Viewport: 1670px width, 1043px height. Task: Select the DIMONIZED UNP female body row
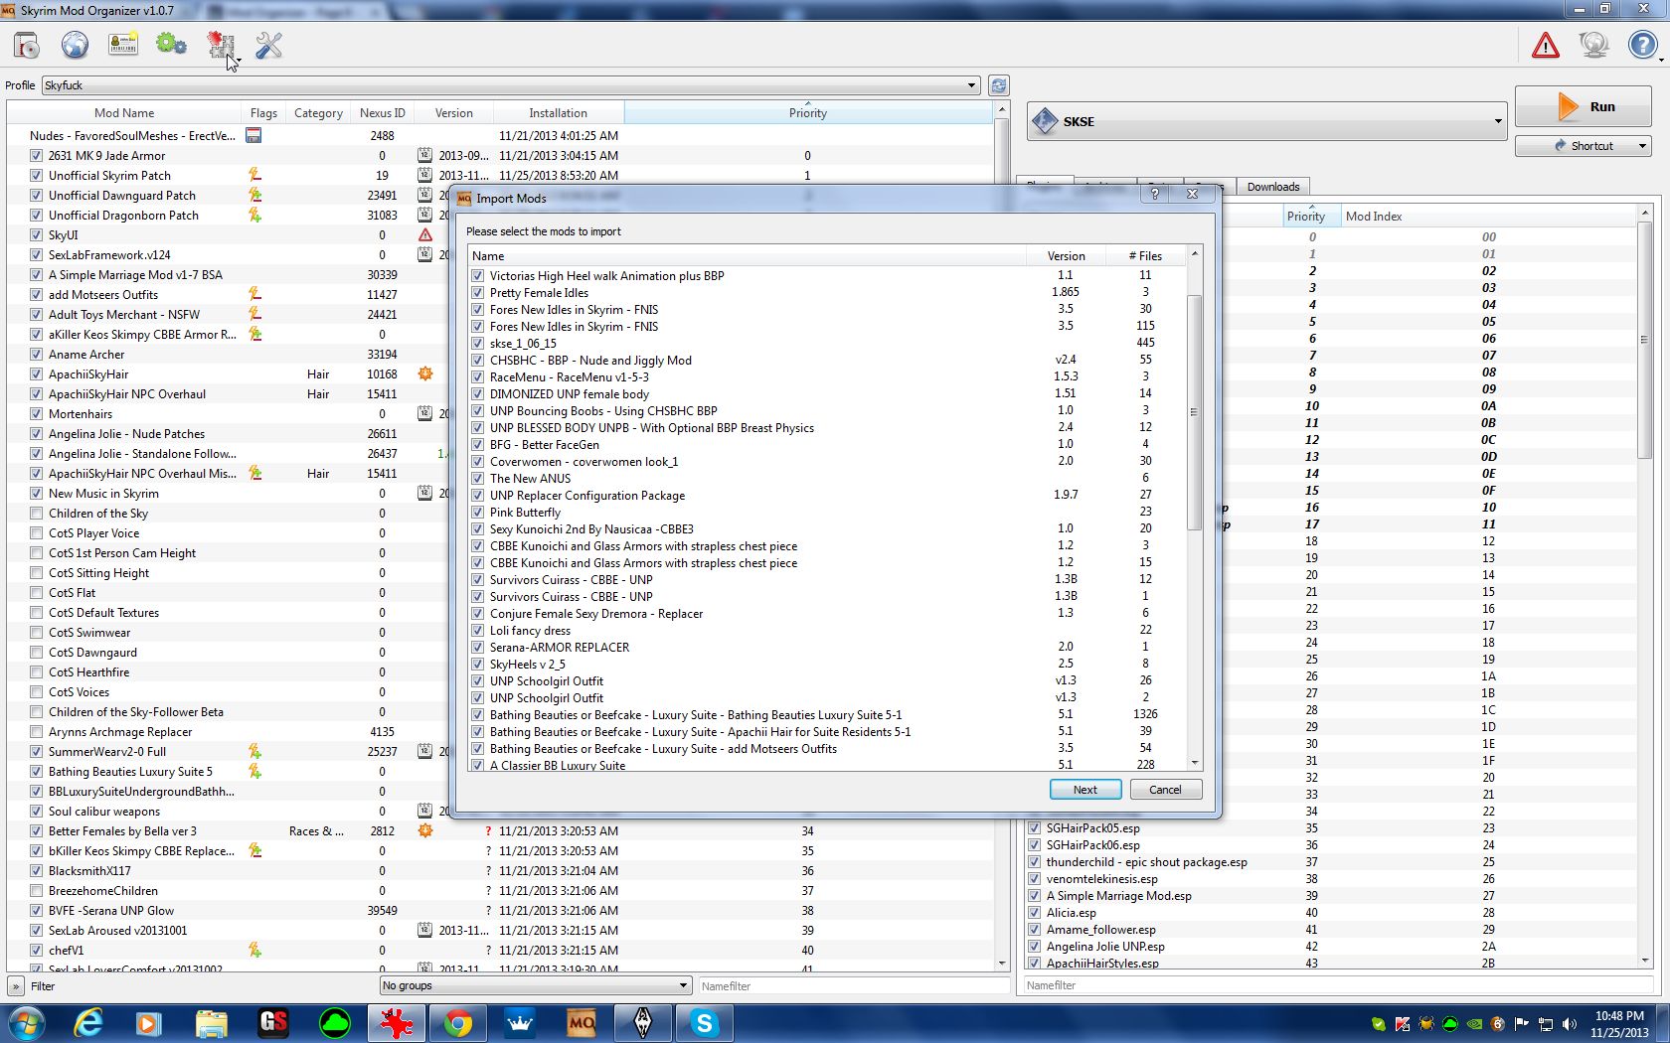coord(827,394)
